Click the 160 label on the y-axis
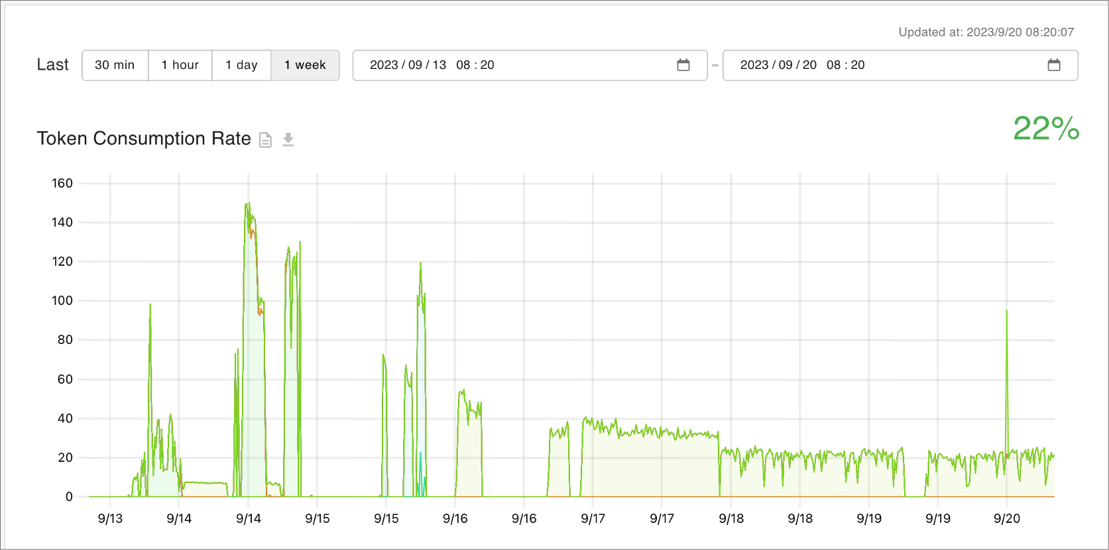 62,184
